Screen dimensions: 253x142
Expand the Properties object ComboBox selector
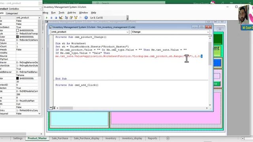(40, 9)
